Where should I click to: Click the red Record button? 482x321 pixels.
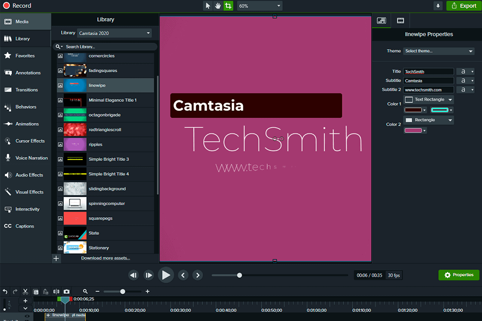tap(17, 6)
